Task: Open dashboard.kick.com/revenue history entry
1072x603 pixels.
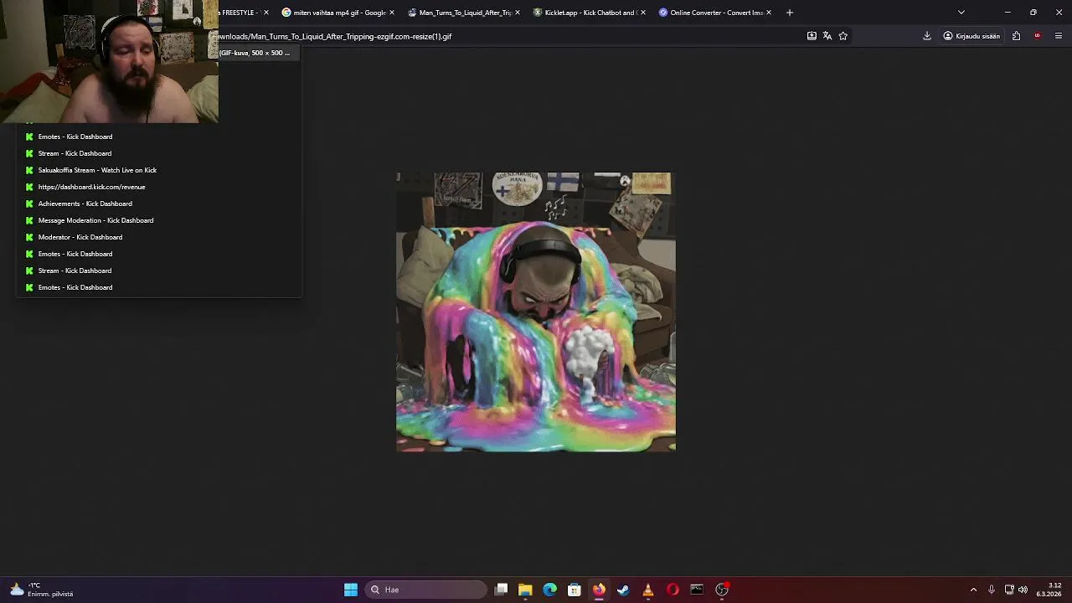Action: click(x=159, y=187)
